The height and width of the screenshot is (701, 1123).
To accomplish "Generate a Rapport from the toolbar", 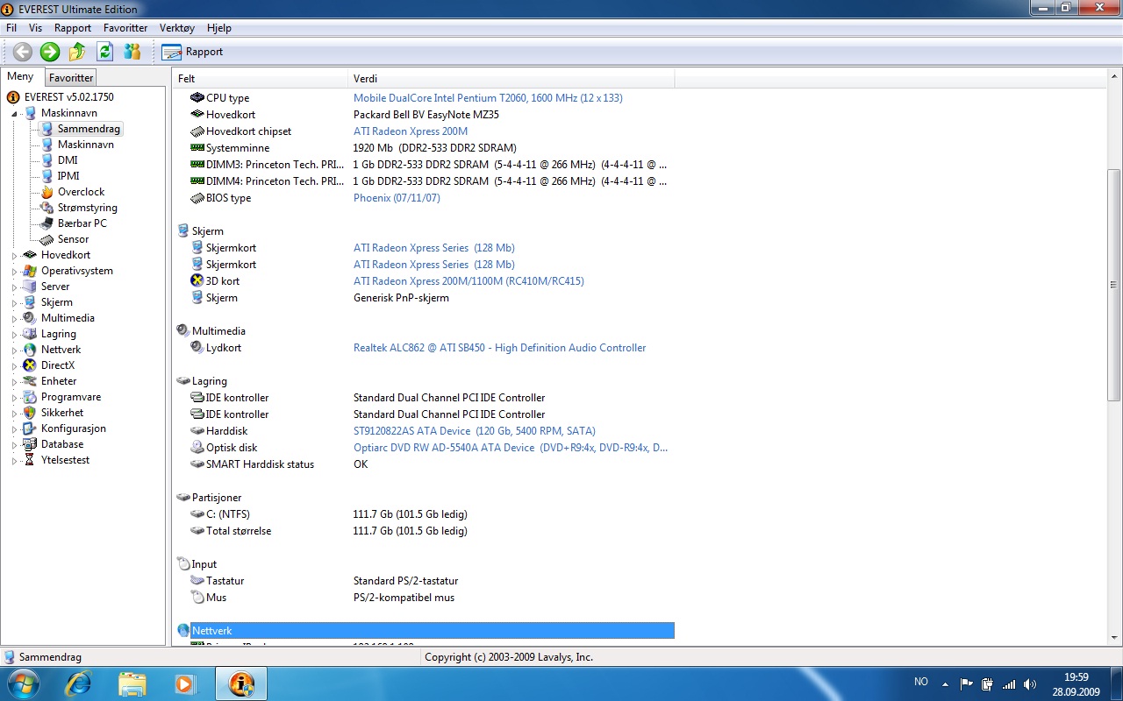I will tap(192, 52).
